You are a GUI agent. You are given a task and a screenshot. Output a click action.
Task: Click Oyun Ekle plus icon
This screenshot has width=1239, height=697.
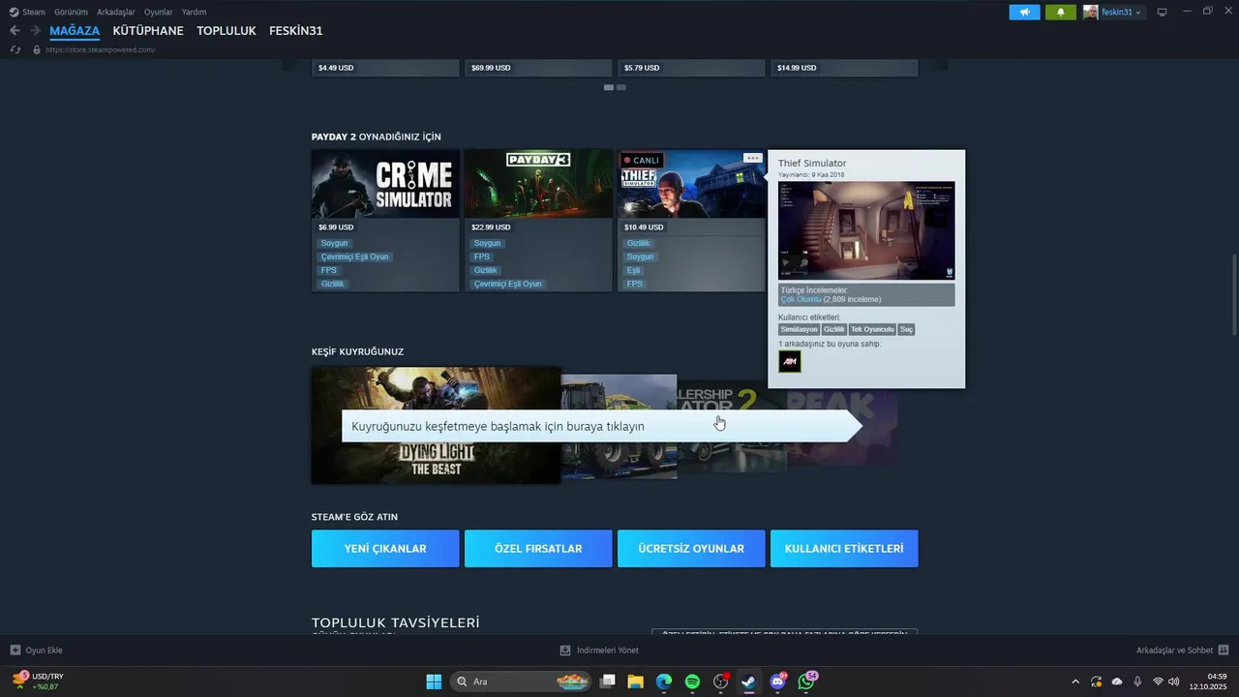(15, 651)
